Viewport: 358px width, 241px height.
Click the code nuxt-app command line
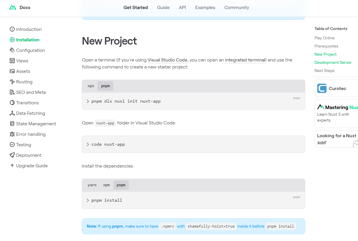[x=108, y=144]
